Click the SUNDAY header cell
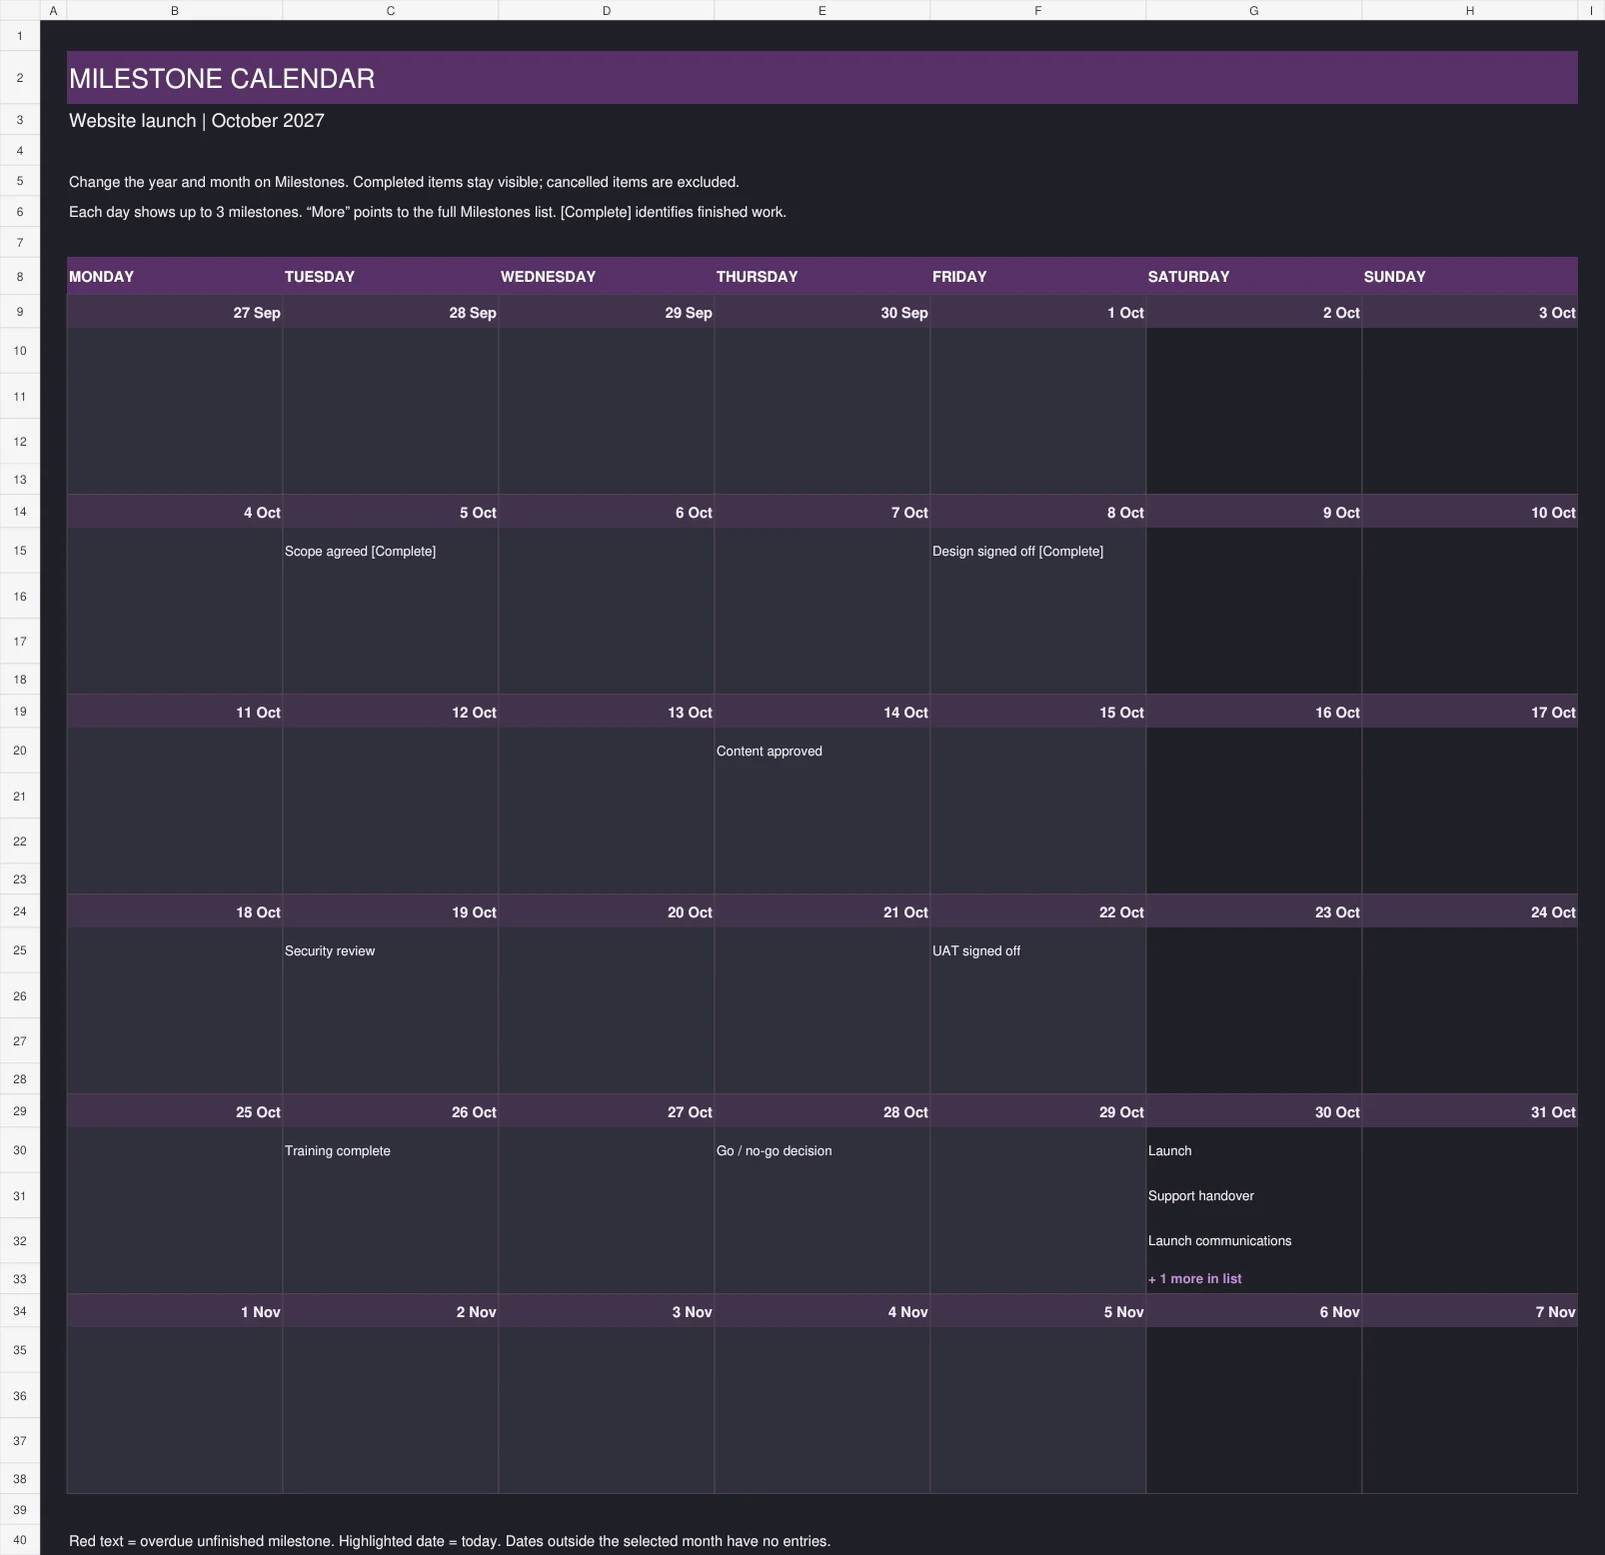Image resolution: width=1605 pixels, height=1555 pixels. (1470, 276)
